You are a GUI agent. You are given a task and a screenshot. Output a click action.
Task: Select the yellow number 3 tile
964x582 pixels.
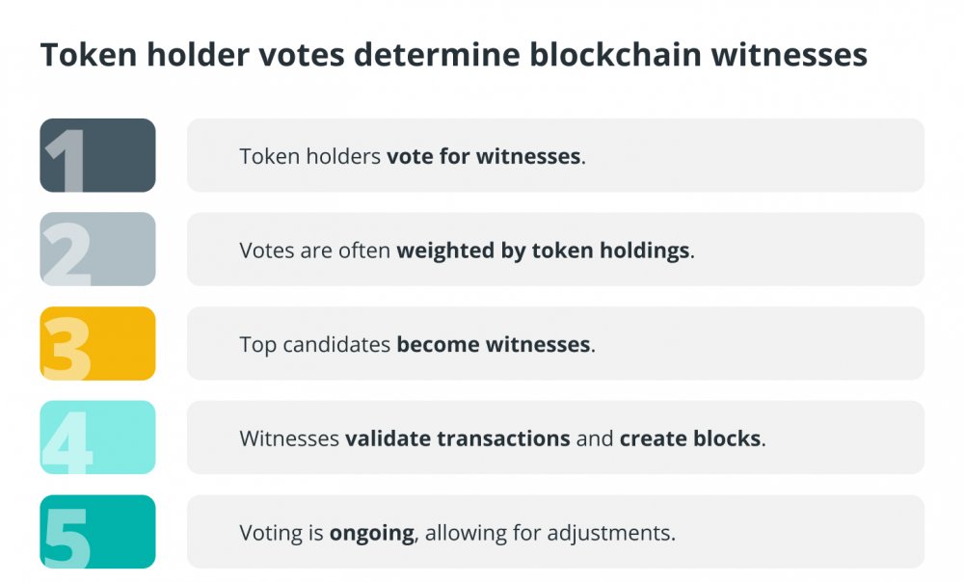(x=97, y=343)
